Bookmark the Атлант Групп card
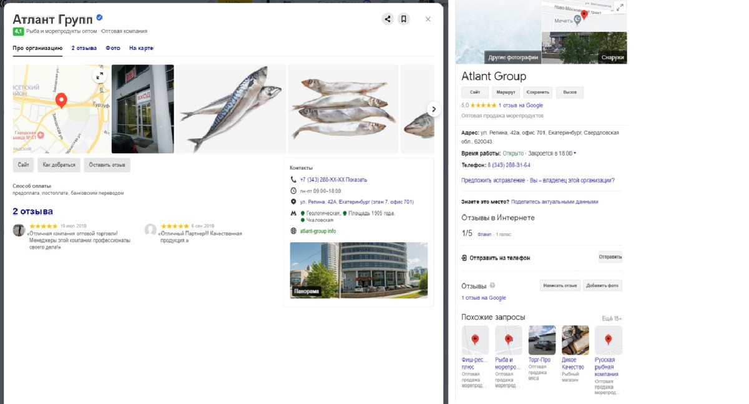Viewport: 749px width, 404px height. [404, 19]
